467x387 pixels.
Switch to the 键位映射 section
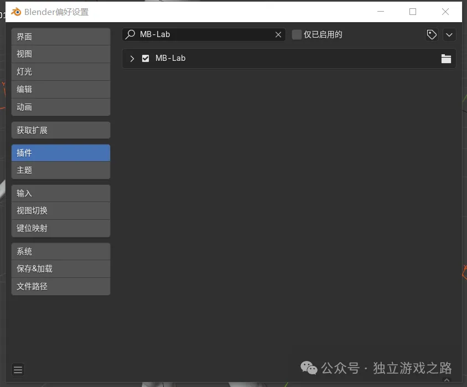point(60,228)
